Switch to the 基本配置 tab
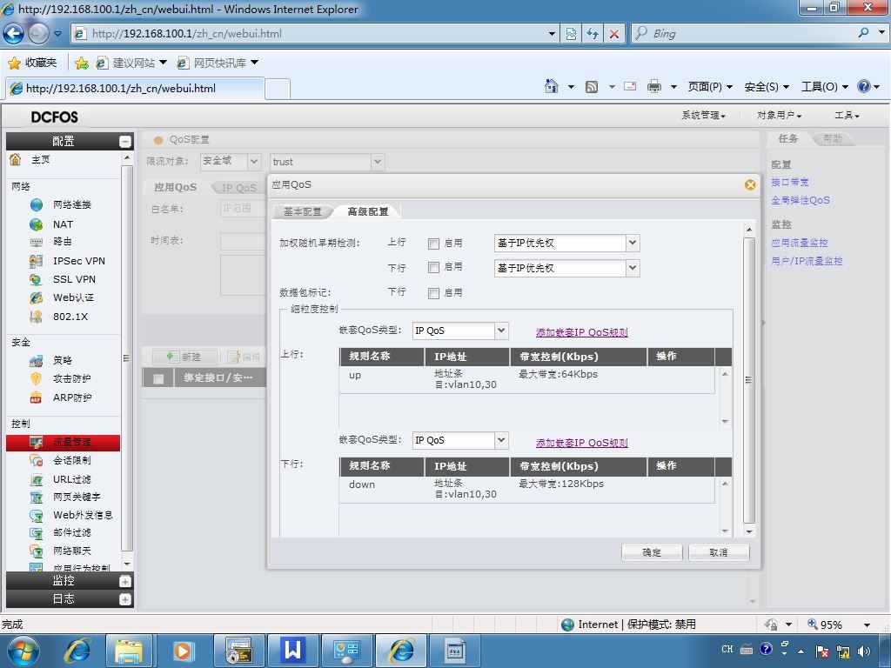This screenshot has height=668, width=891. [303, 212]
